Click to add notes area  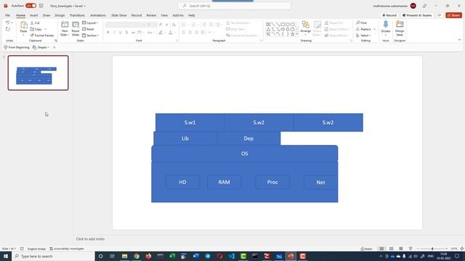click(90, 239)
